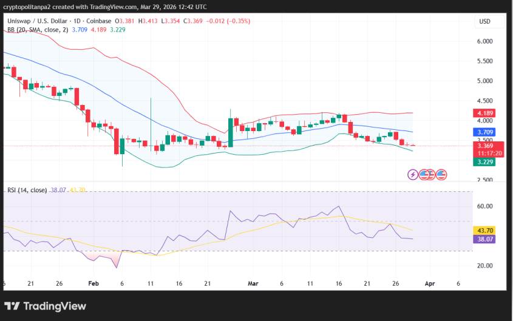Click the Feb marker on time axis
The image size is (513, 321).
click(x=93, y=283)
